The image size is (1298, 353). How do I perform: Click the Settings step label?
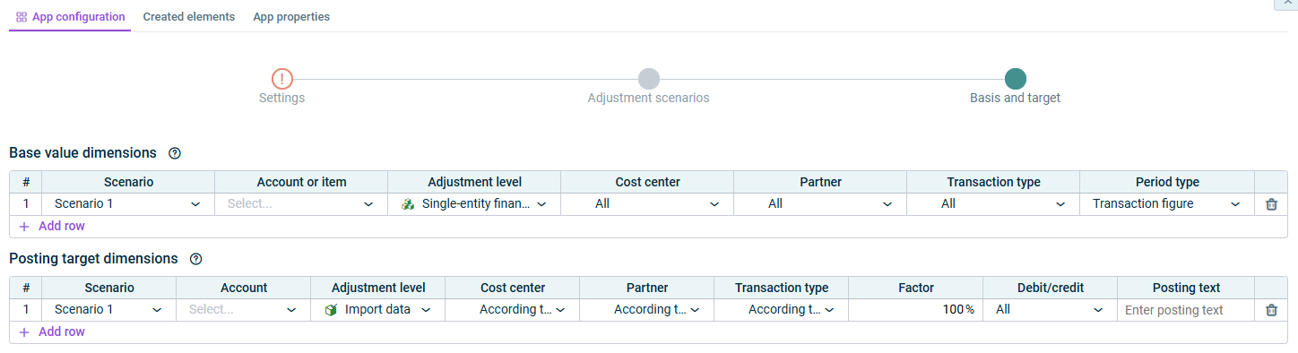(282, 98)
